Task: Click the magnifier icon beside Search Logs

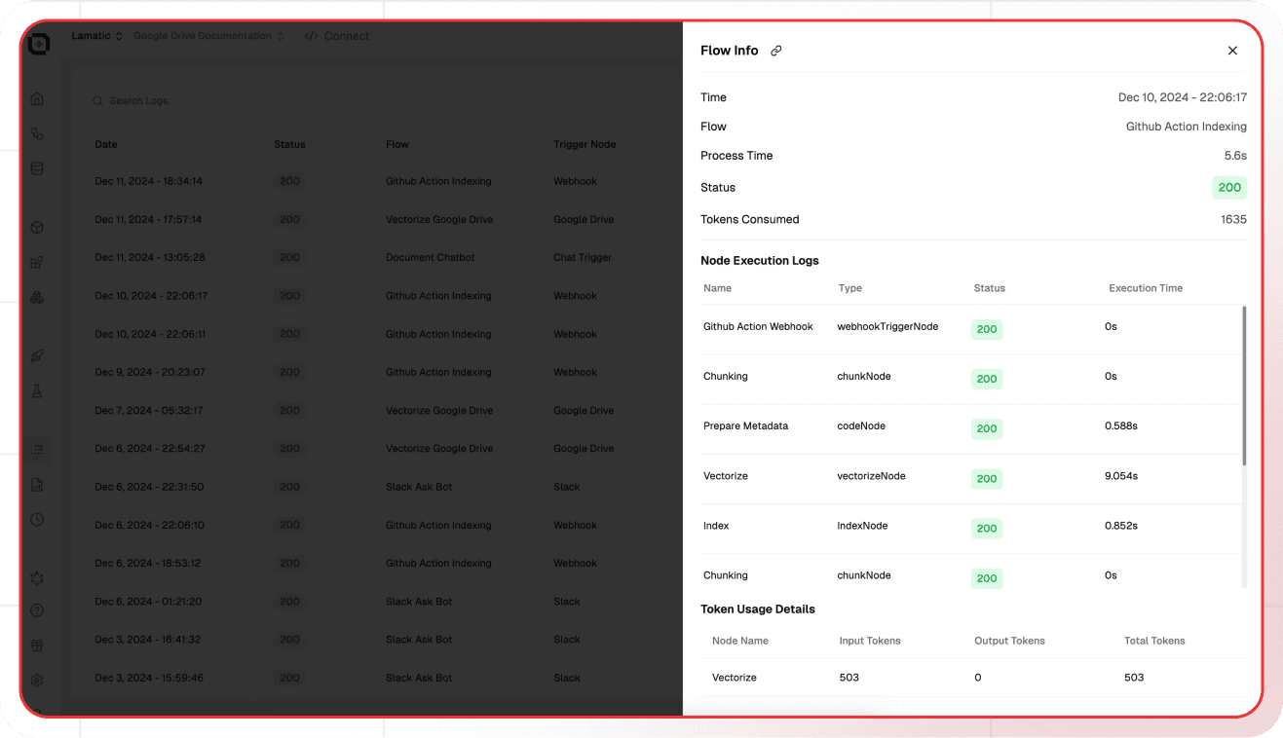Action: pyautogui.click(x=97, y=101)
